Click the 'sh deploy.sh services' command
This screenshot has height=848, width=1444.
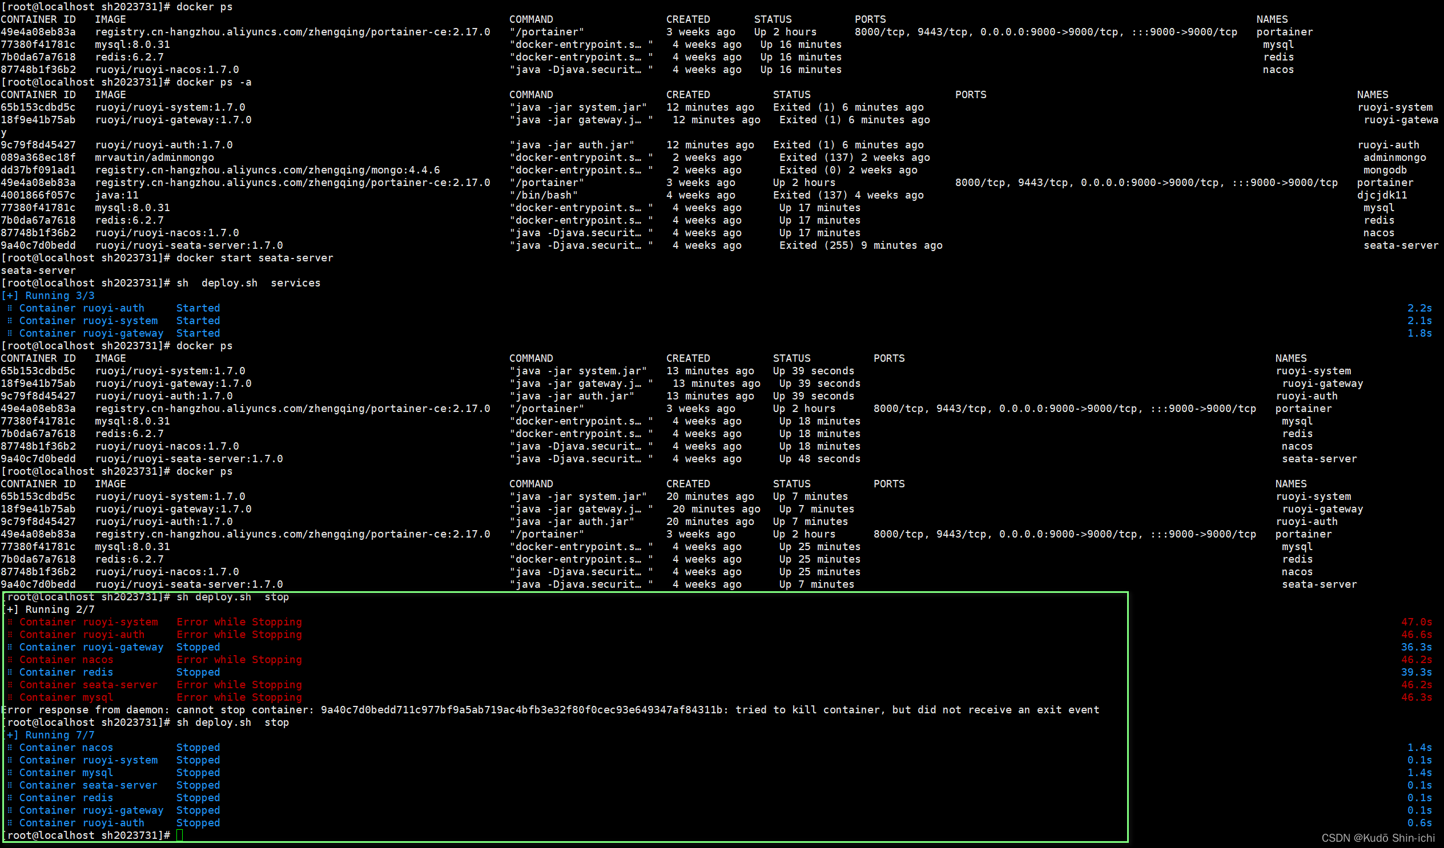pos(248,284)
